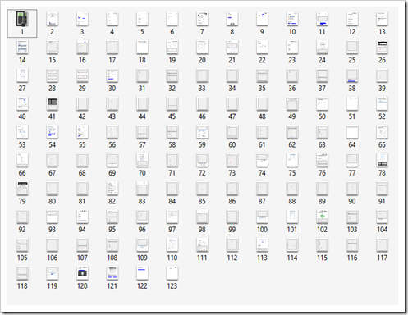
Task: Choose page 111 thumbnail
Action: pos(202,244)
